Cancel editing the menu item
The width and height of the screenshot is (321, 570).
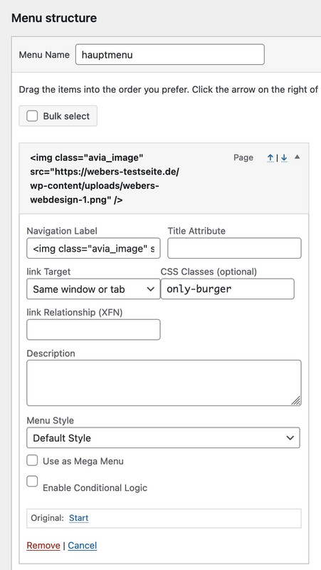(83, 545)
